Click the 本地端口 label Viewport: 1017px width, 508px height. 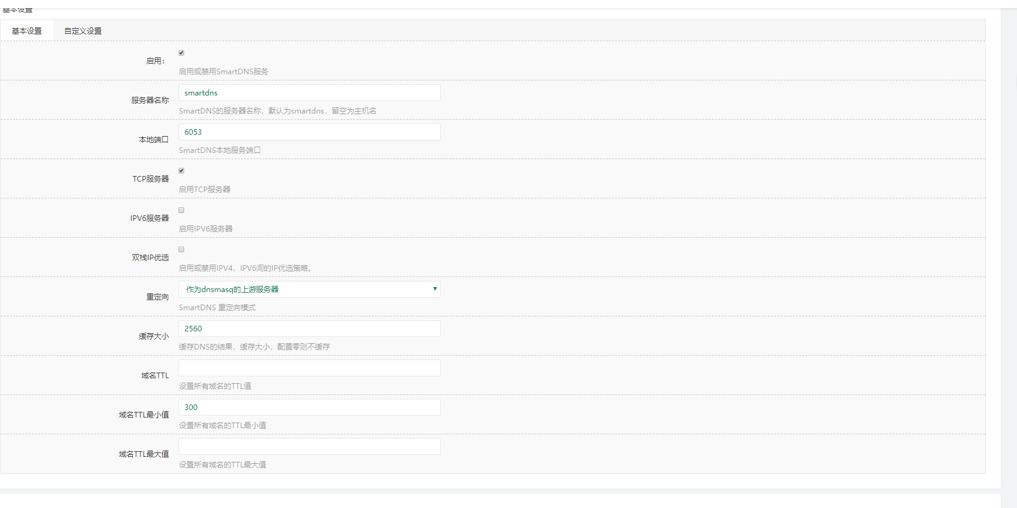click(x=154, y=140)
